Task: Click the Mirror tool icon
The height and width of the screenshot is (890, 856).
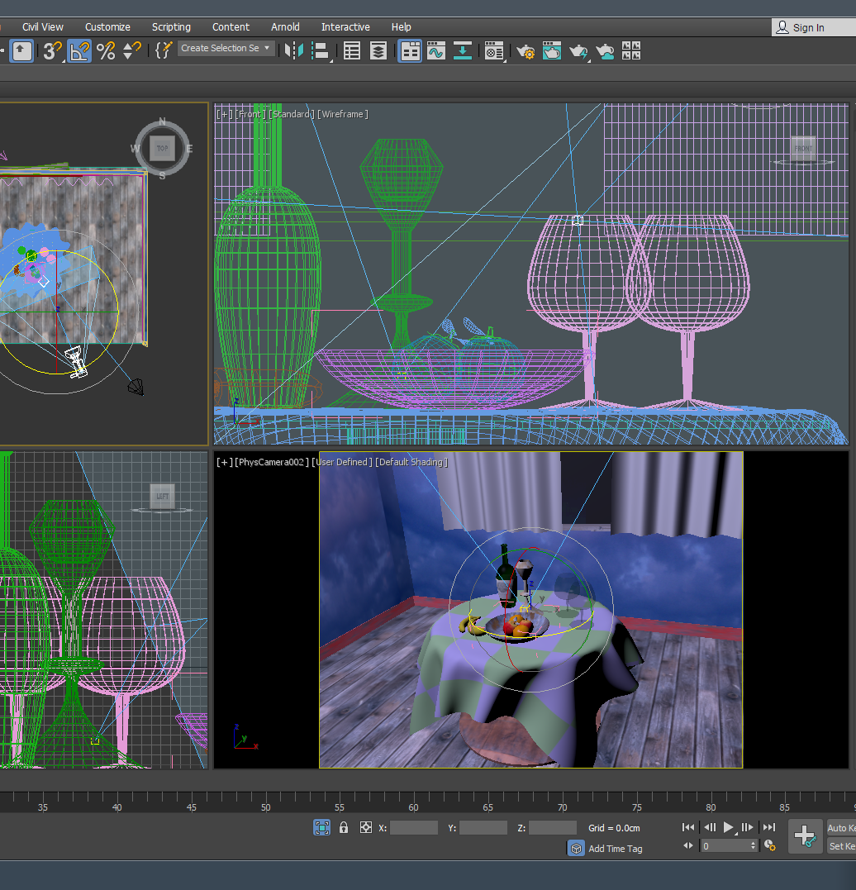Action: pos(292,51)
